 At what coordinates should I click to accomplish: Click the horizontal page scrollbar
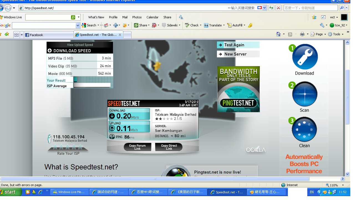tap(155, 179)
